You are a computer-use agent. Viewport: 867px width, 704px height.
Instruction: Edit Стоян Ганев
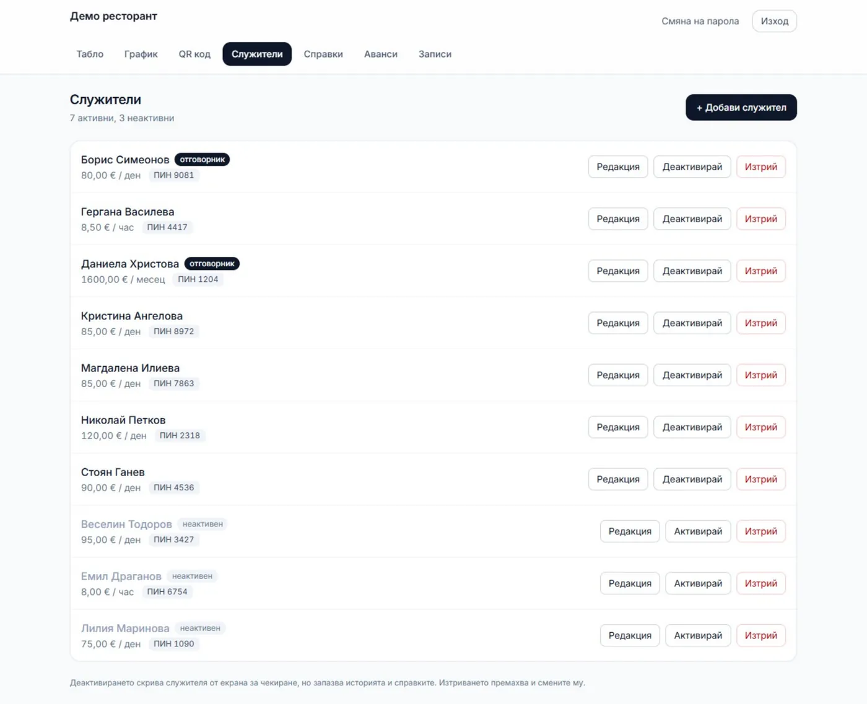coord(618,479)
